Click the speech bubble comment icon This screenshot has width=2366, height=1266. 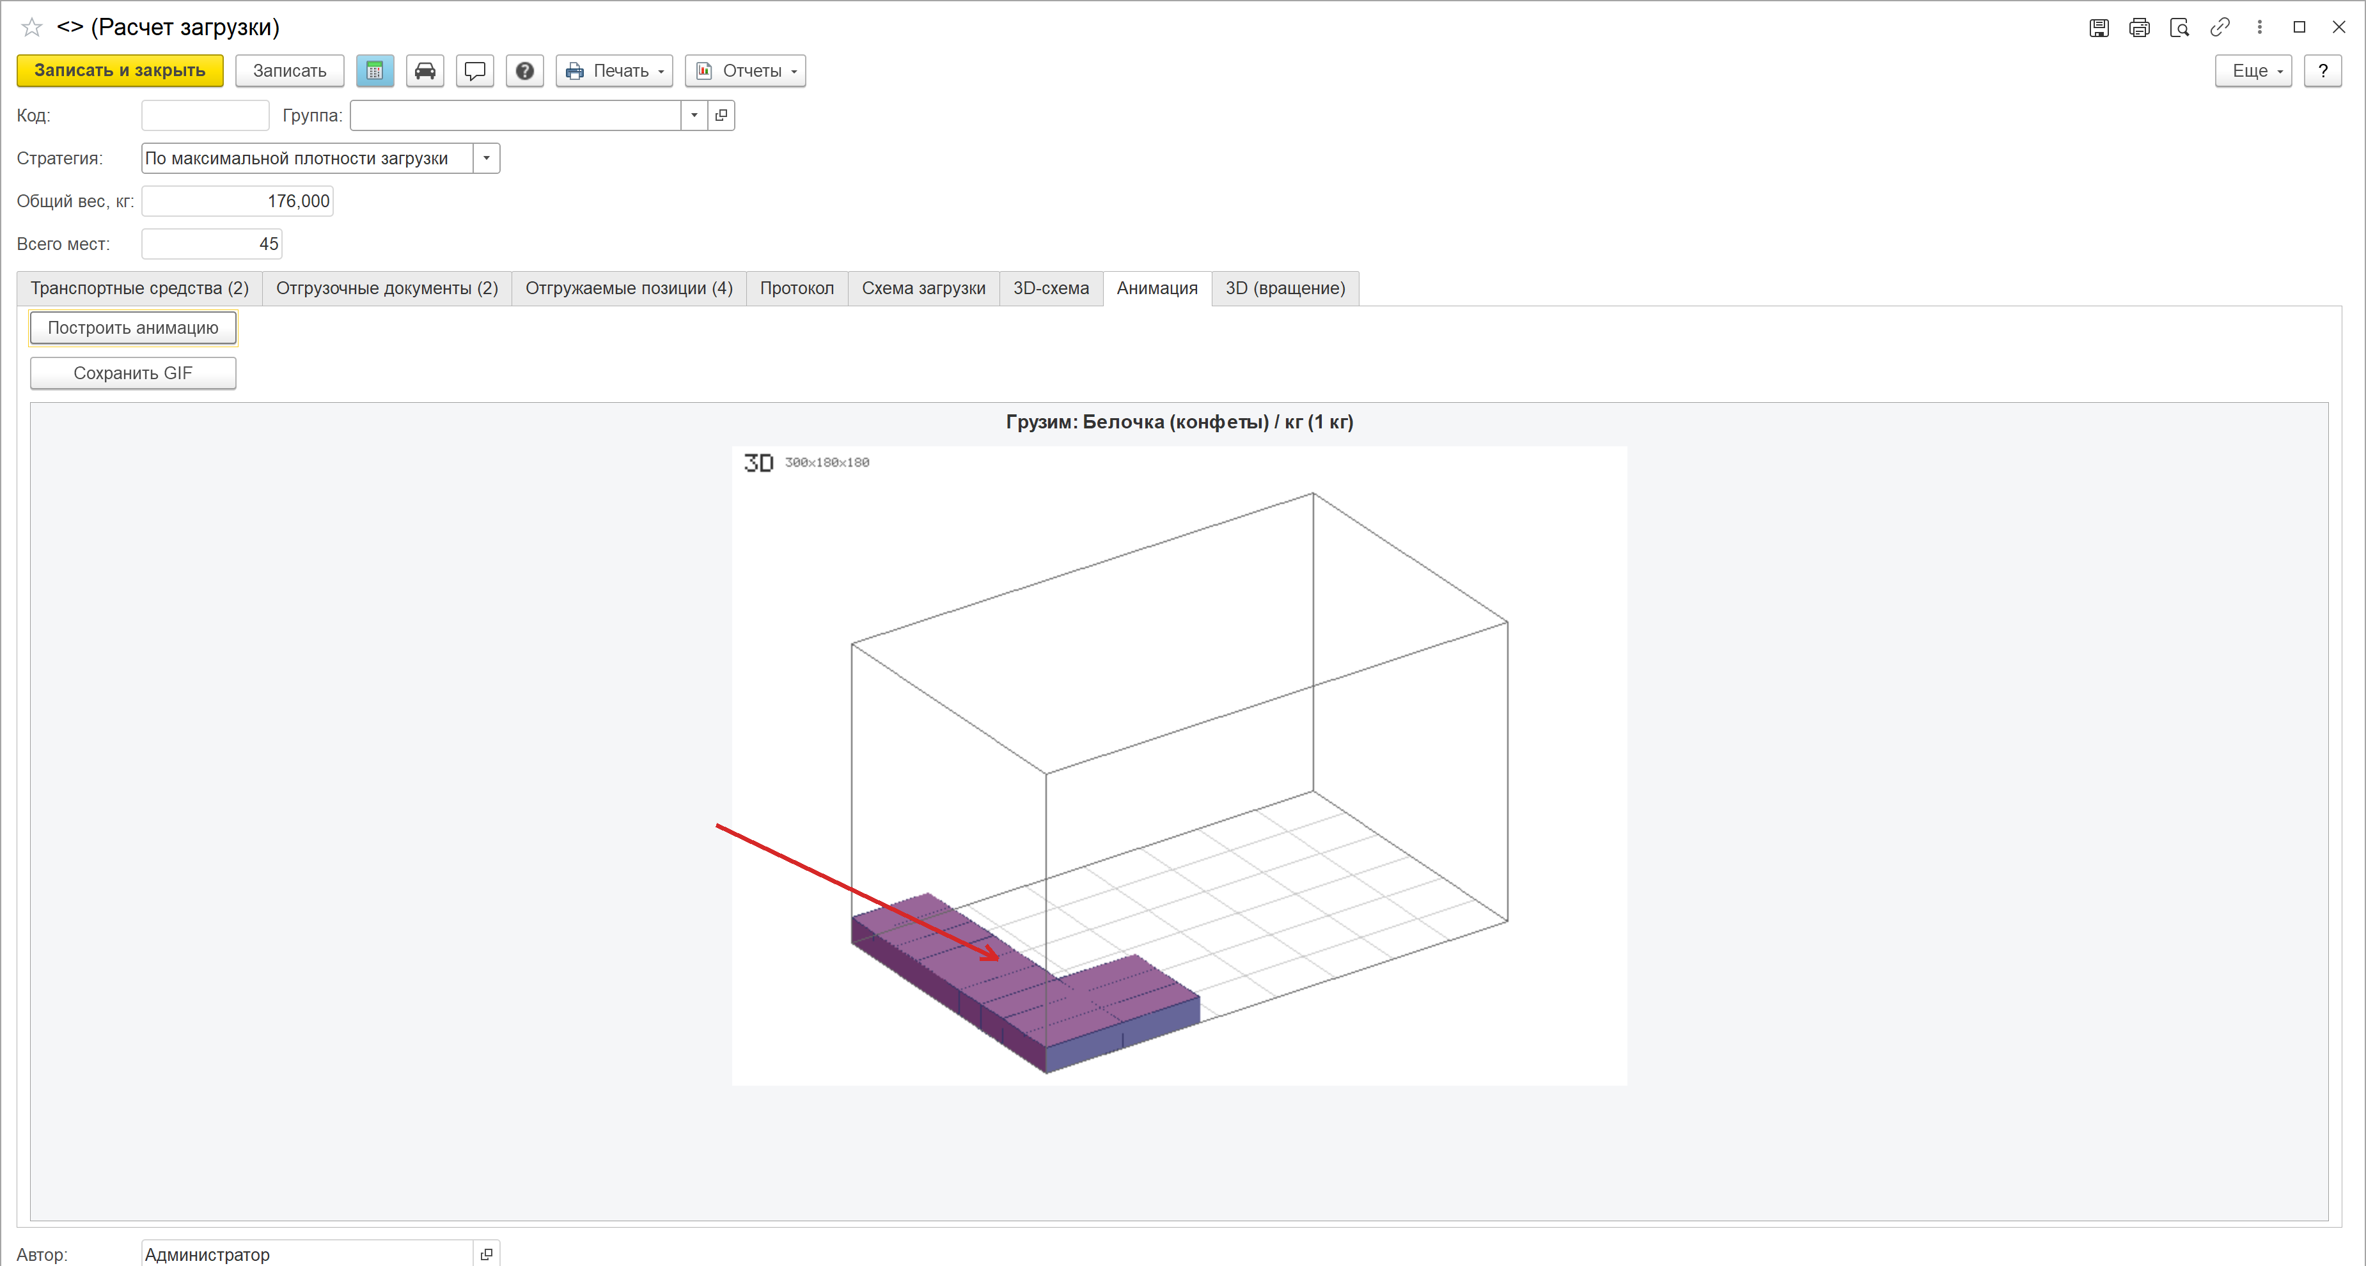(475, 71)
